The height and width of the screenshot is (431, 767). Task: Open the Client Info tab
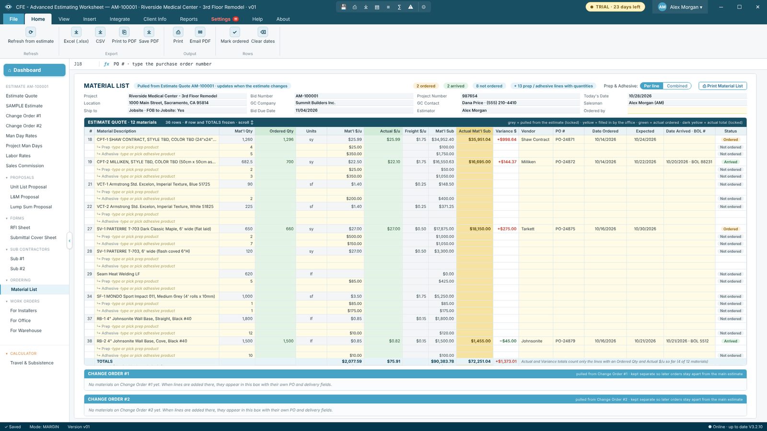155,19
